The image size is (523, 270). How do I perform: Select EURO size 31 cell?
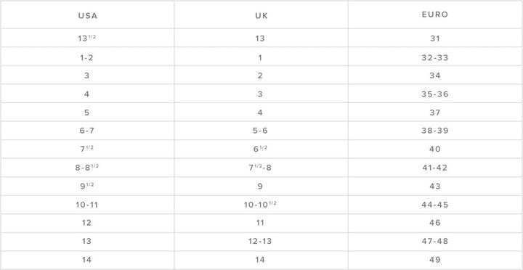point(435,38)
